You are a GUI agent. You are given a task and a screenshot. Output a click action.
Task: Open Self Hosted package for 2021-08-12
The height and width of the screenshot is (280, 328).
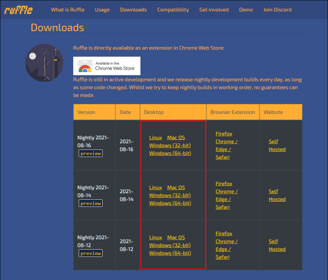(x=277, y=245)
